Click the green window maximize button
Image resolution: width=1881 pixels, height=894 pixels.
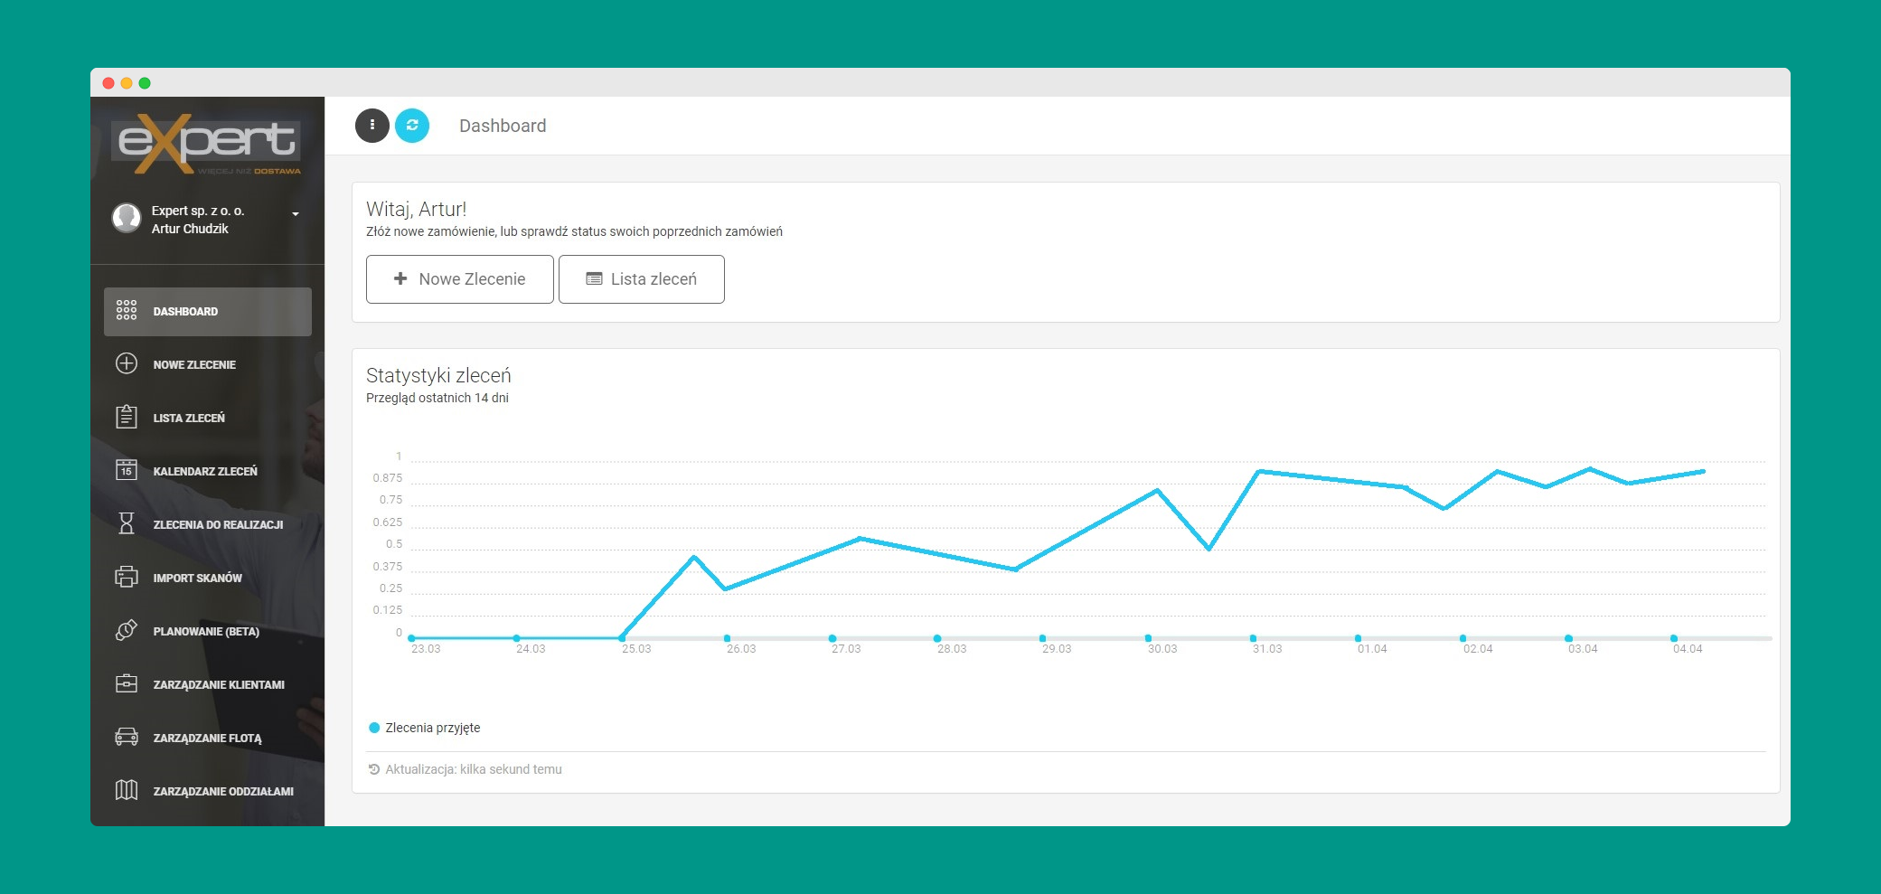tap(145, 83)
